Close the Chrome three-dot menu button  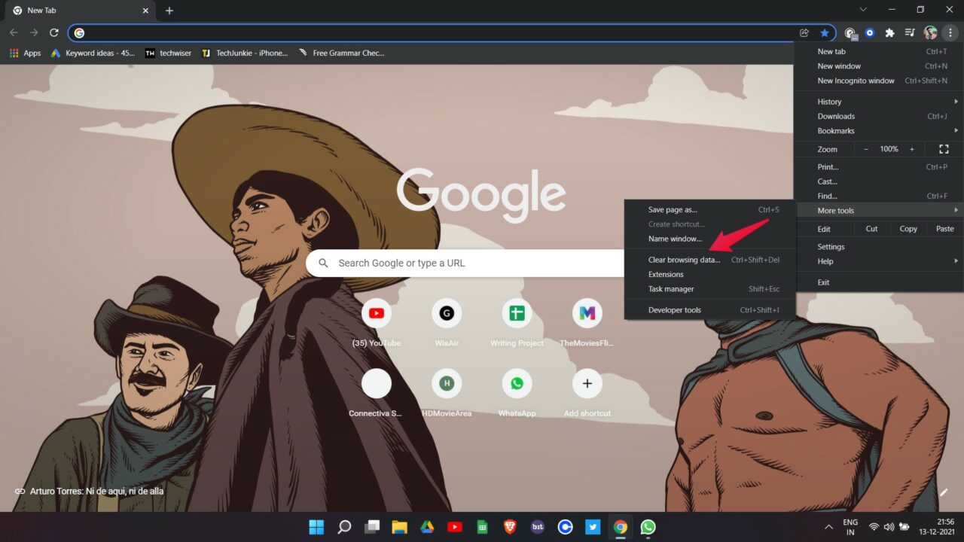950,33
